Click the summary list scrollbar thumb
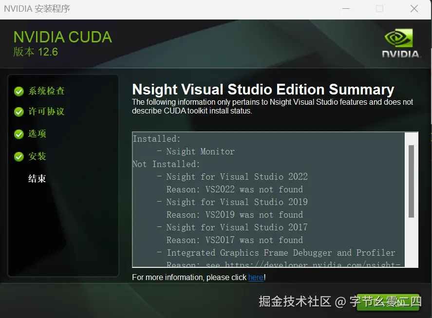 click(x=411, y=181)
